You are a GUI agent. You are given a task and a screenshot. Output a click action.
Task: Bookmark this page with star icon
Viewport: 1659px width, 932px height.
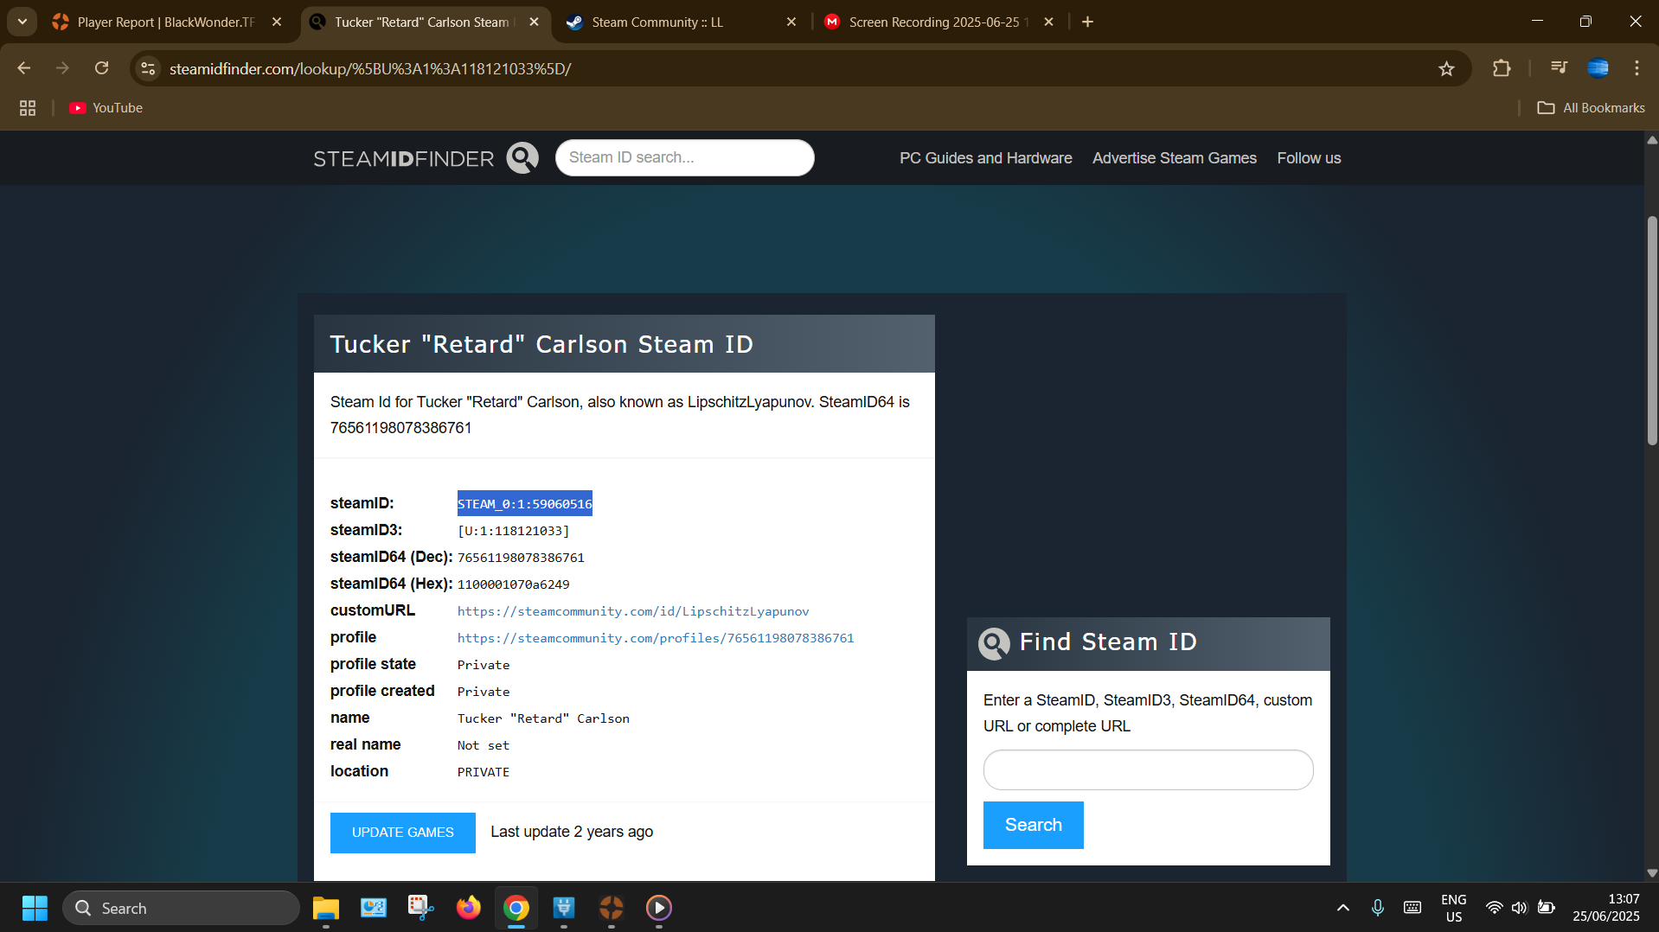point(1446,68)
